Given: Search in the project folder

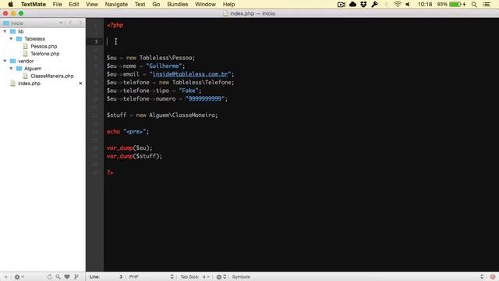Looking at the screenshot, I should coord(58,277).
